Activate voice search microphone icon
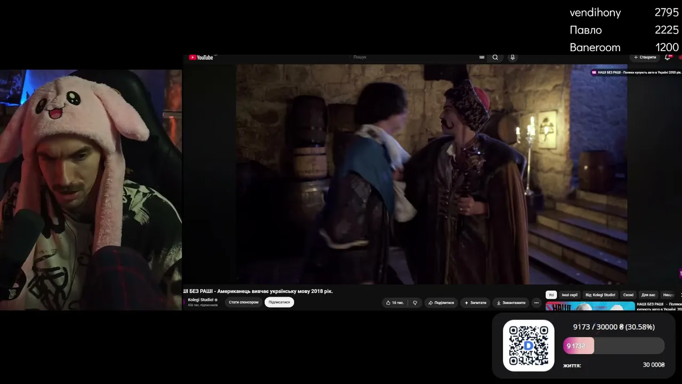Viewport: 682px width, 384px height. click(x=513, y=58)
